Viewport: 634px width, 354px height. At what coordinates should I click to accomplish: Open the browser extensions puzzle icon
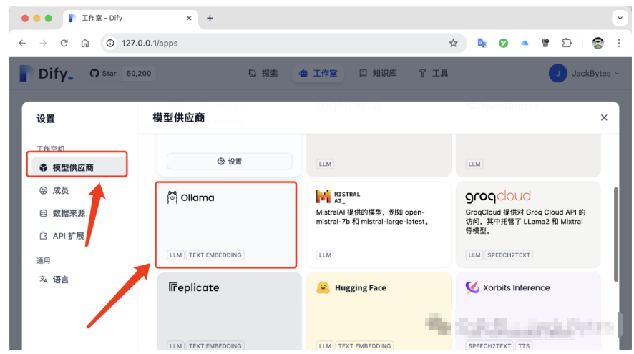point(567,43)
